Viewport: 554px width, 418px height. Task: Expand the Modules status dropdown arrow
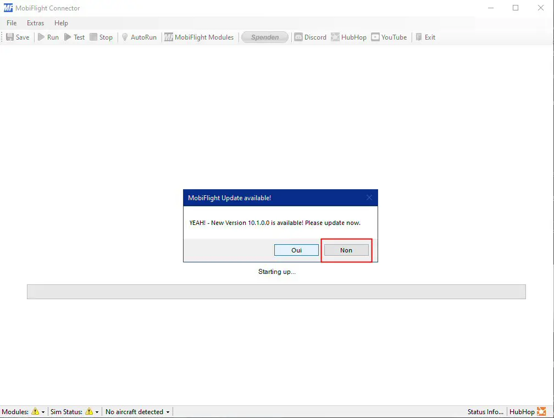[x=43, y=412]
